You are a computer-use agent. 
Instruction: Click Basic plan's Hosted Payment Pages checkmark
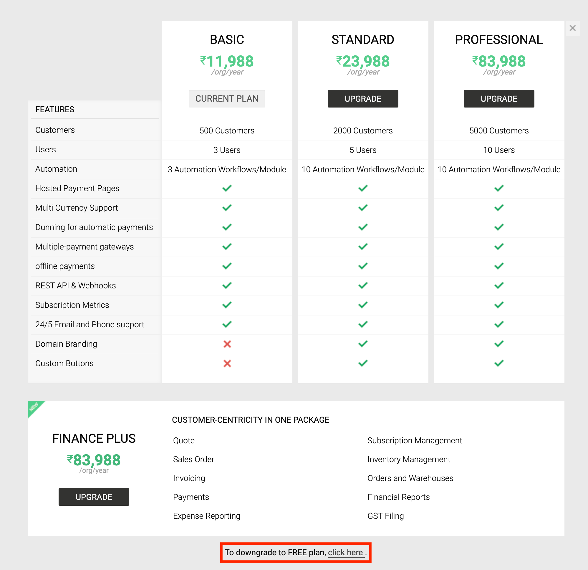tap(227, 188)
